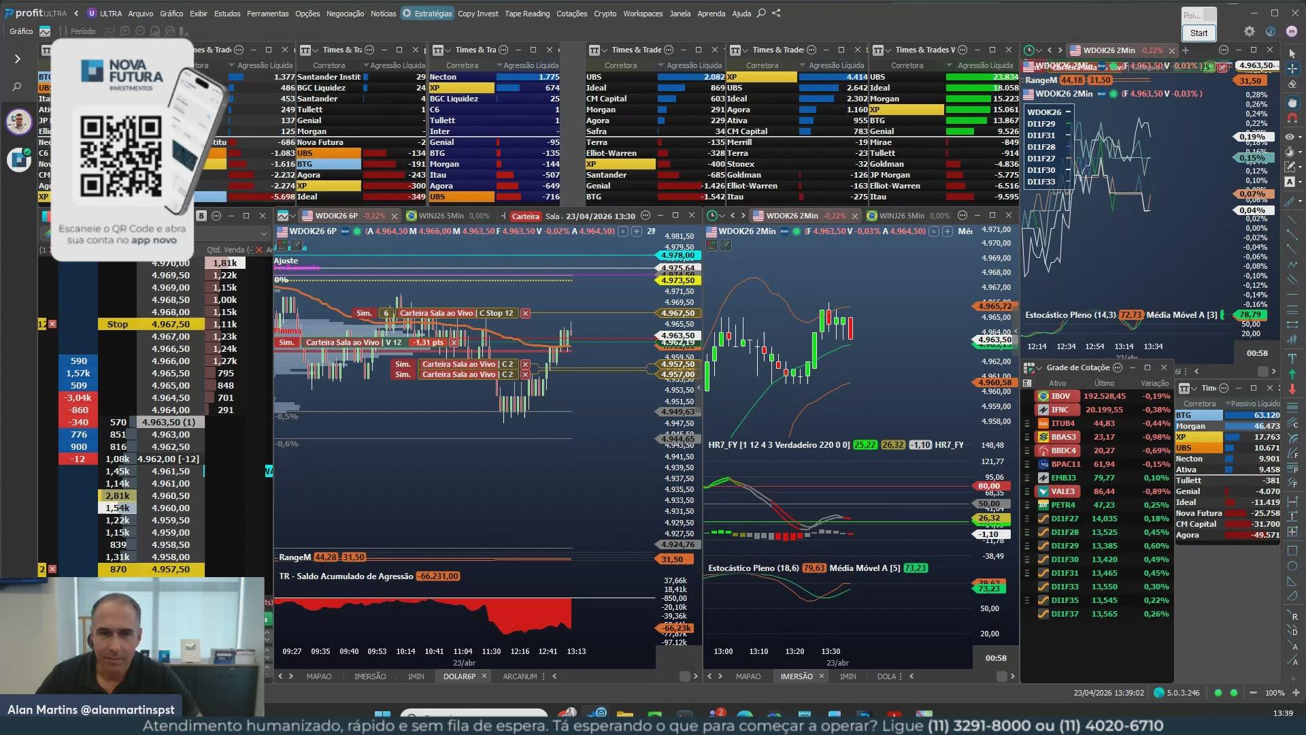Click the red sell arrow tool

coord(1292,389)
